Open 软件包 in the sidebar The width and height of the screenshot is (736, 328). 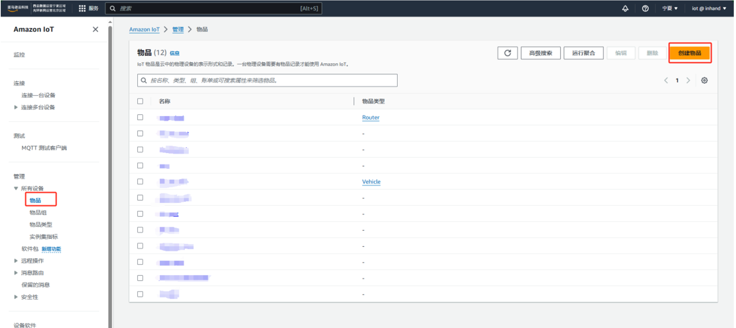pyautogui.click(x=30, y=249)
